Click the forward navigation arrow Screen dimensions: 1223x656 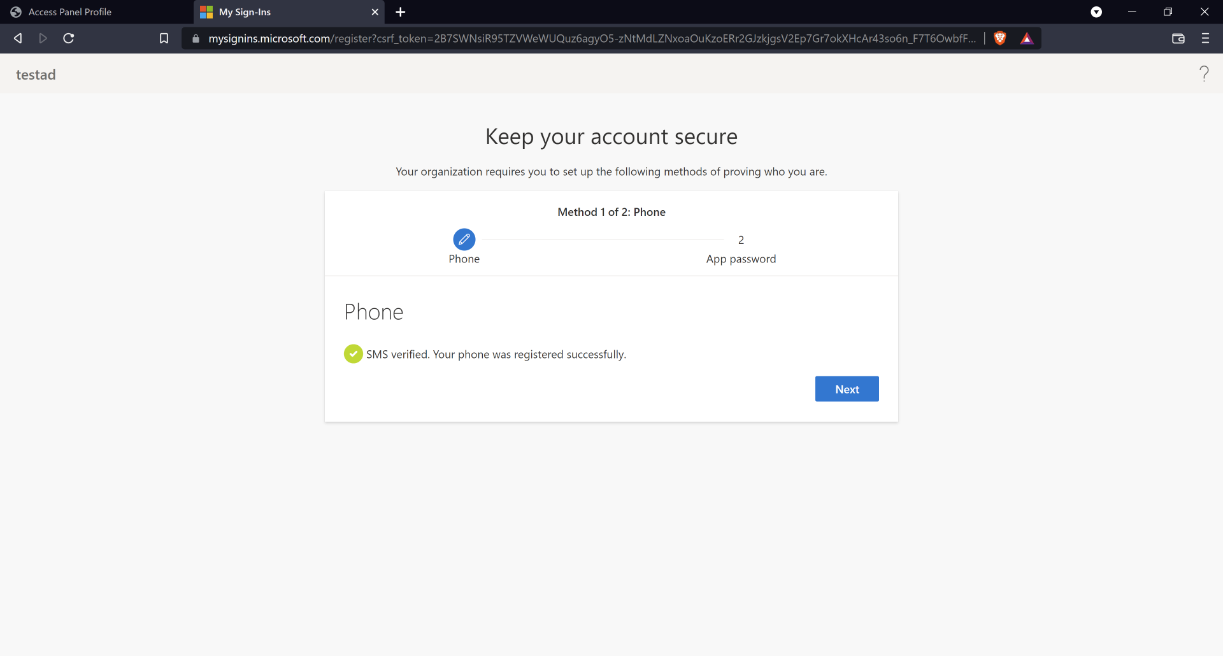point(43,39)
